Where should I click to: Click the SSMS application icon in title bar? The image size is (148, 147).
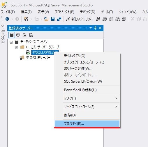[x=4, y=5]
